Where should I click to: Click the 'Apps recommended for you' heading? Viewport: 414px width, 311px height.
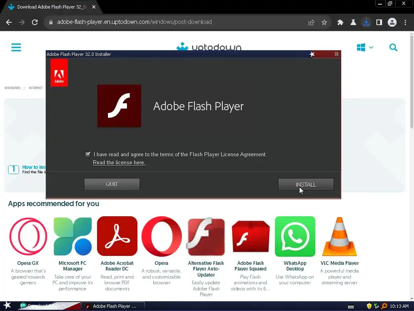click(x=54, y=204)
